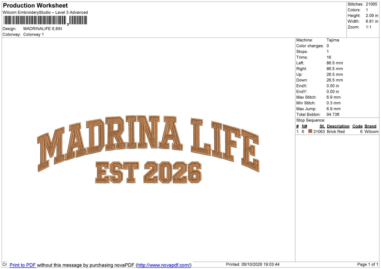Select the stitches count 21065
The image size is (381, 269).
coord(371,4)
